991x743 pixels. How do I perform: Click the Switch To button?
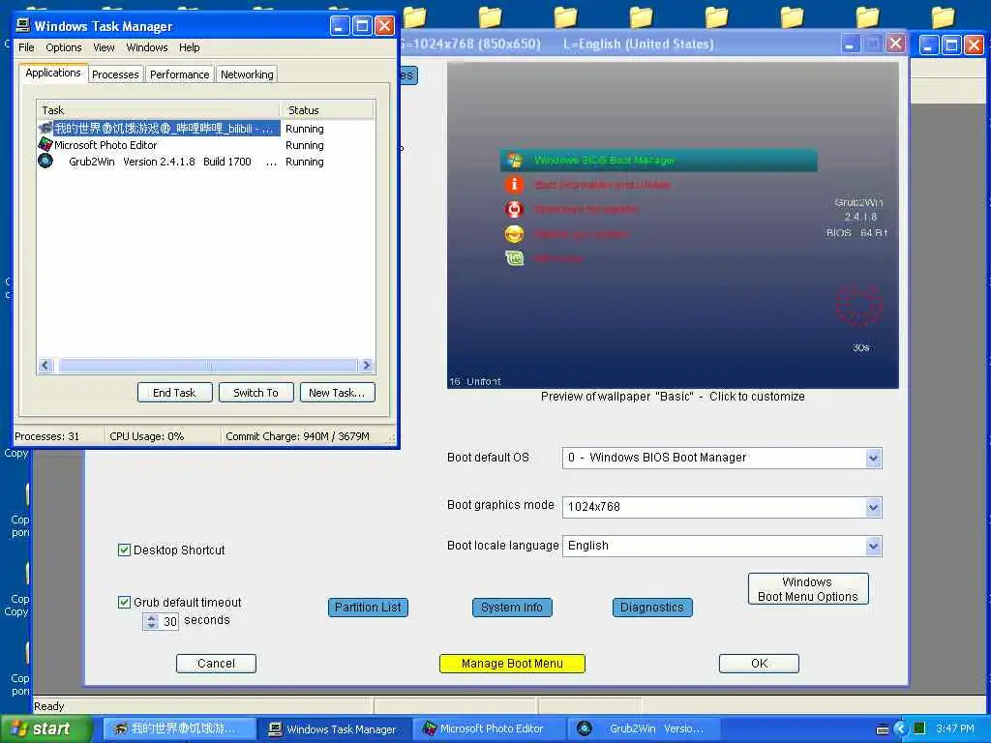tap(255, 393)
